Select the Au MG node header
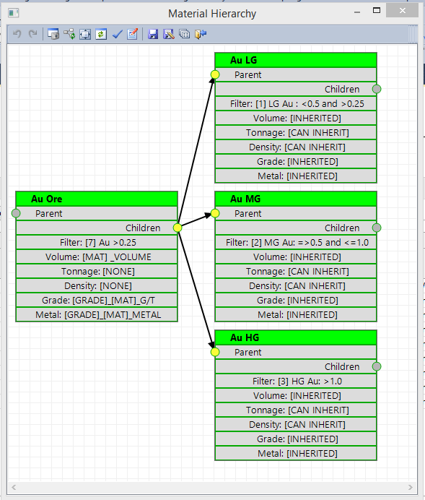425x500 pixels. pos(296,199)
